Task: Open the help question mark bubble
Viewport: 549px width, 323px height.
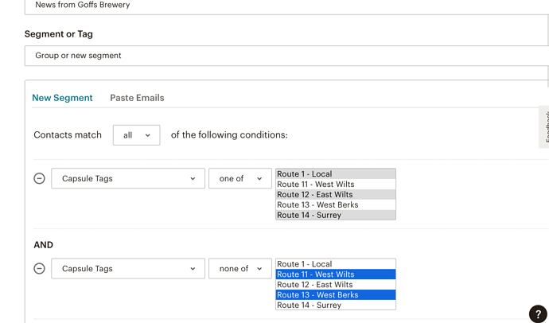Action: (538, 314)
